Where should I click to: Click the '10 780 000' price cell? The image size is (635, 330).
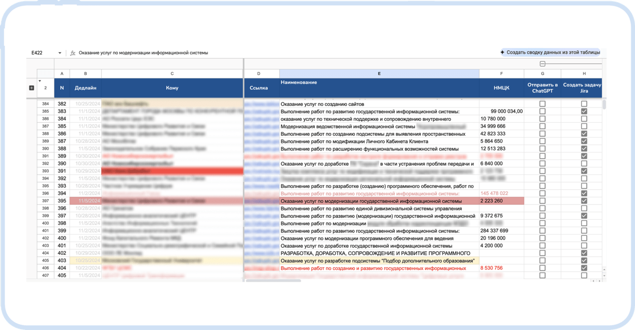(501, 119)
